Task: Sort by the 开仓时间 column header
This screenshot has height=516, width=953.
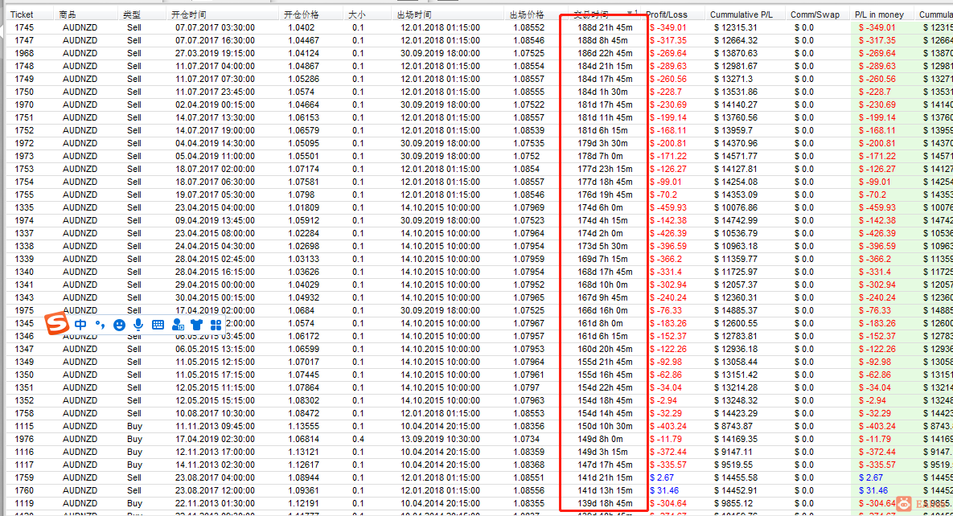Action: pyautogui.click(x=188, y=14)
